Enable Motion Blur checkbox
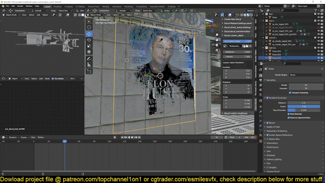The width and height of the screenshot is (325, 183). pyautogui.click(x=267, y=139)
